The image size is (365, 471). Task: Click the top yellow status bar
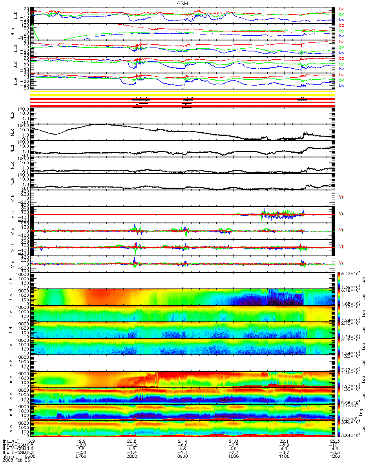pyautogui.click(x=182, y=91)
